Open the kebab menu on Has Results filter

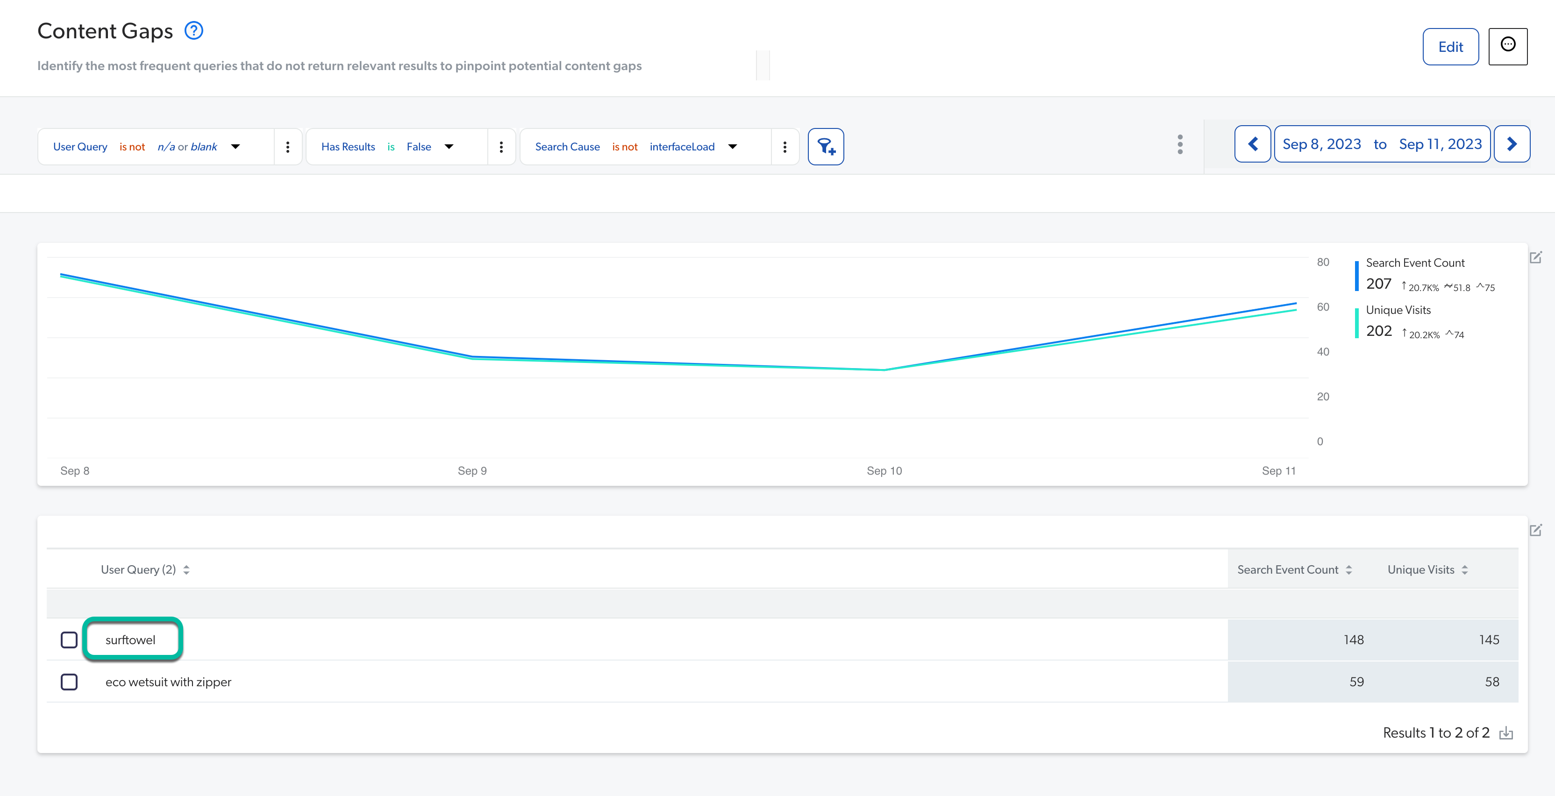(x=501, y=146)
